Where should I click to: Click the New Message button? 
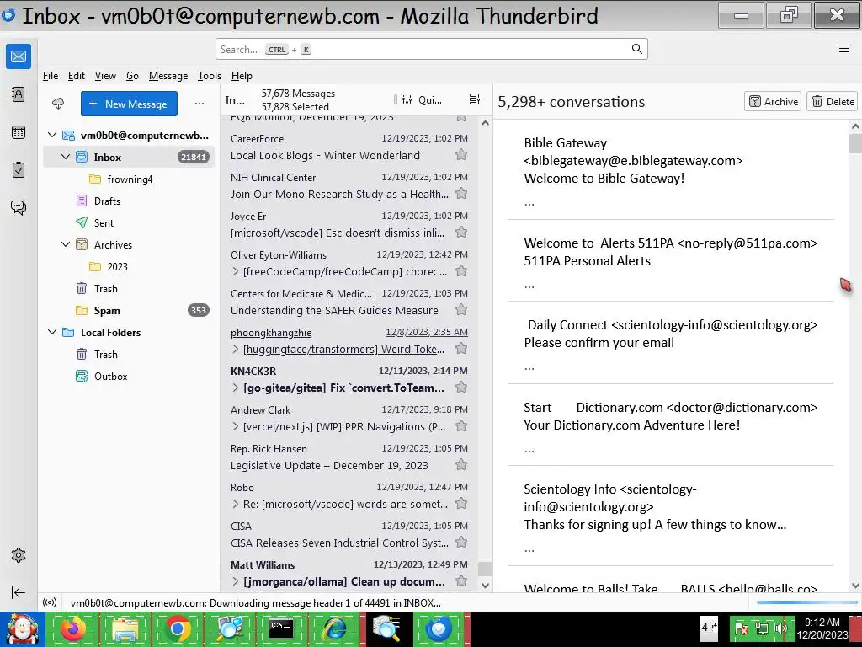click(x=129, y=104)
